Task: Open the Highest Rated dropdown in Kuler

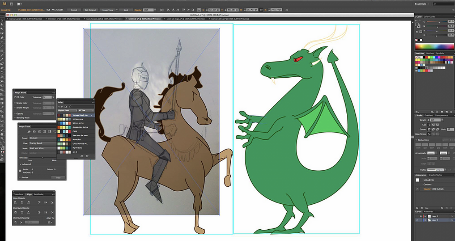Action: tap(67, 110)
